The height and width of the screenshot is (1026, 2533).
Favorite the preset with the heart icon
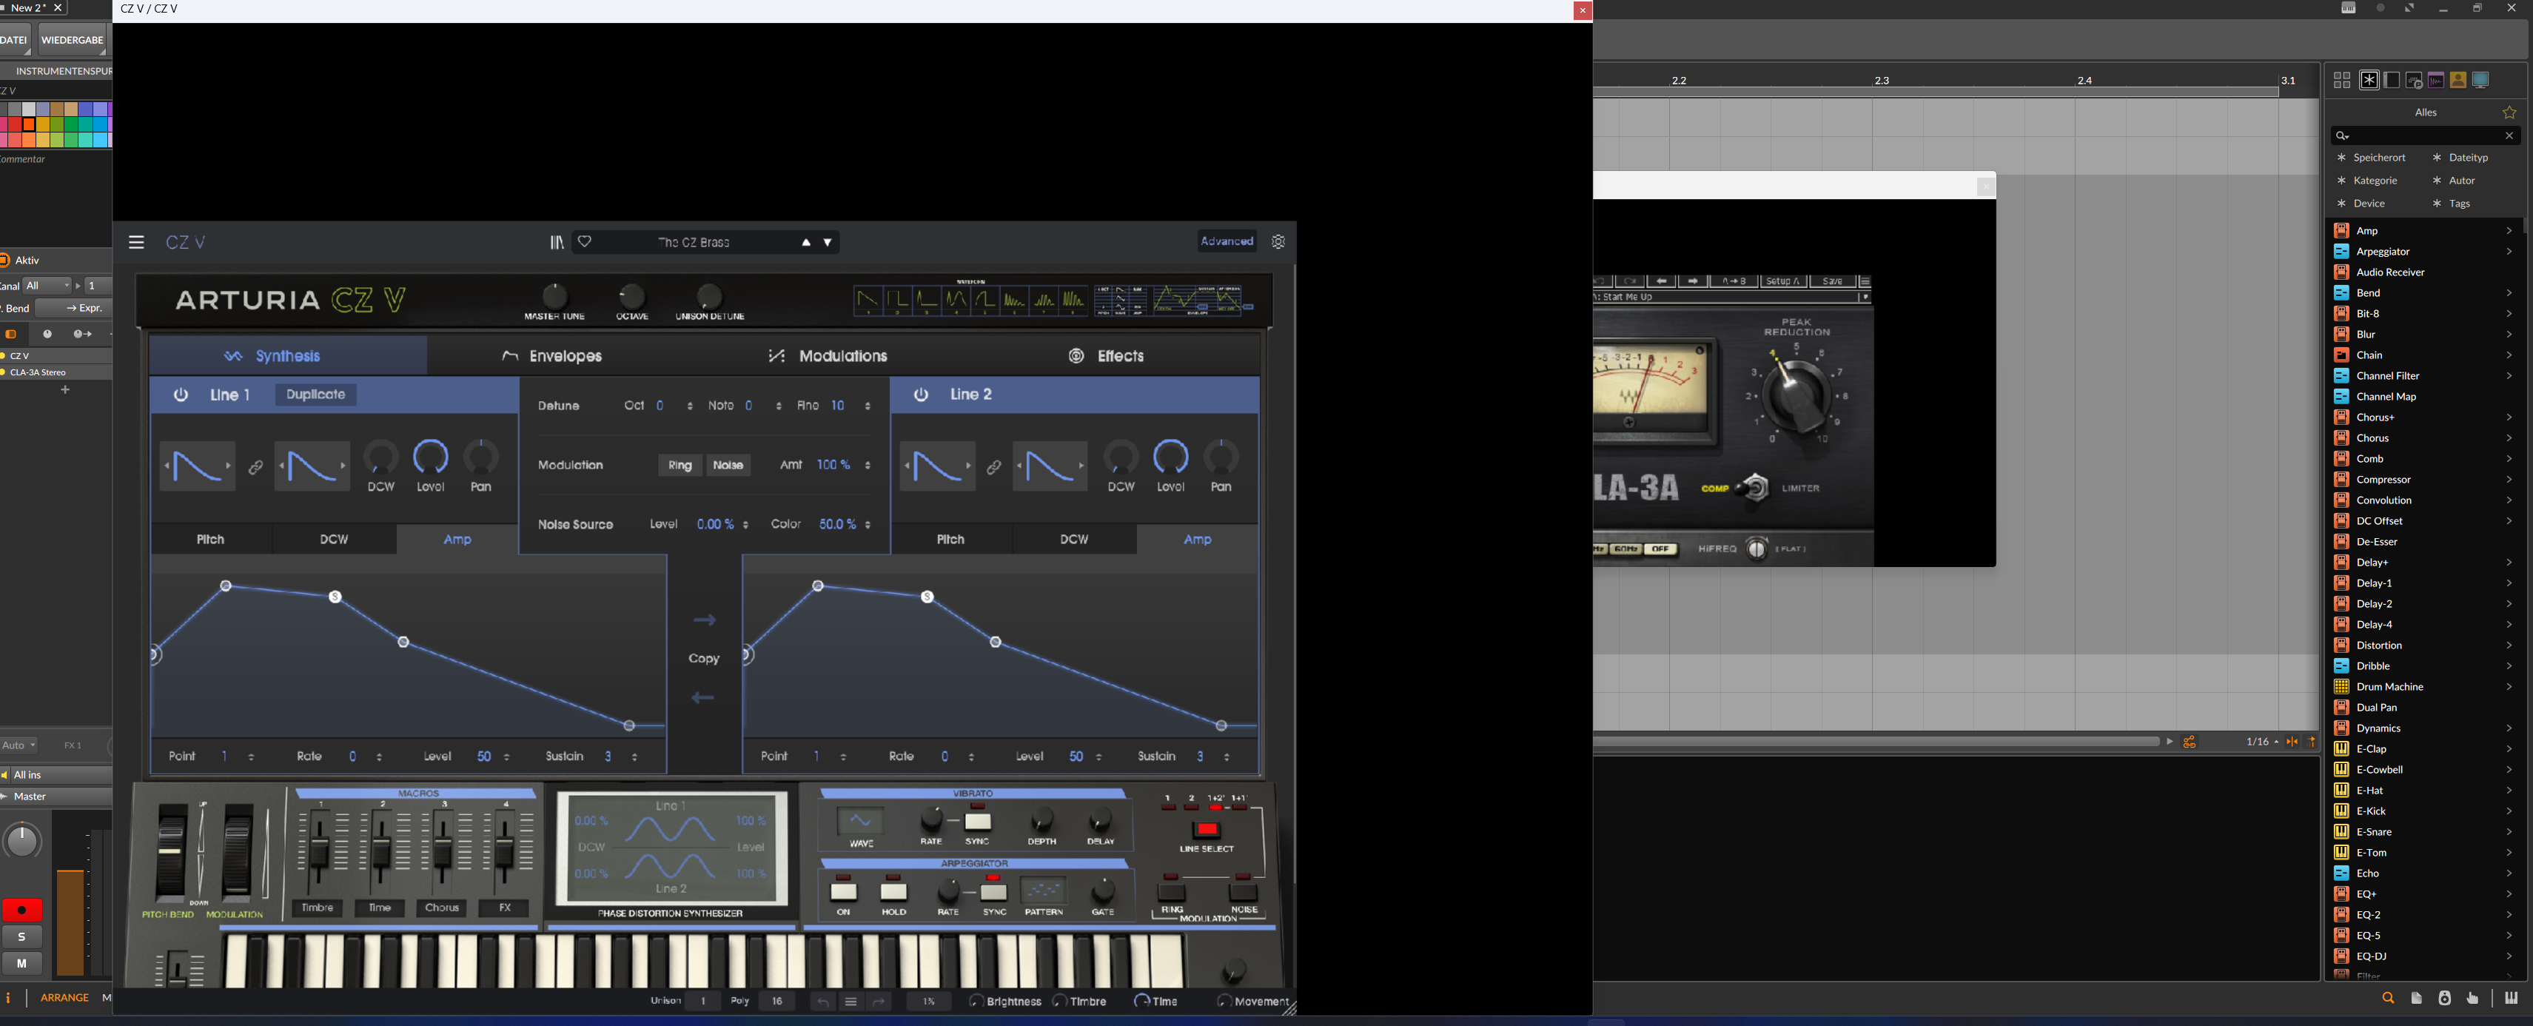point(585,242)
